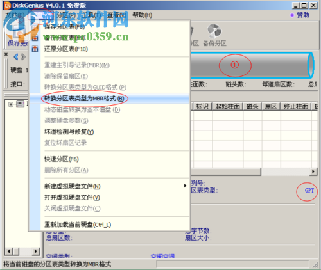Click the 总扇区数 label

coord(59,238)
